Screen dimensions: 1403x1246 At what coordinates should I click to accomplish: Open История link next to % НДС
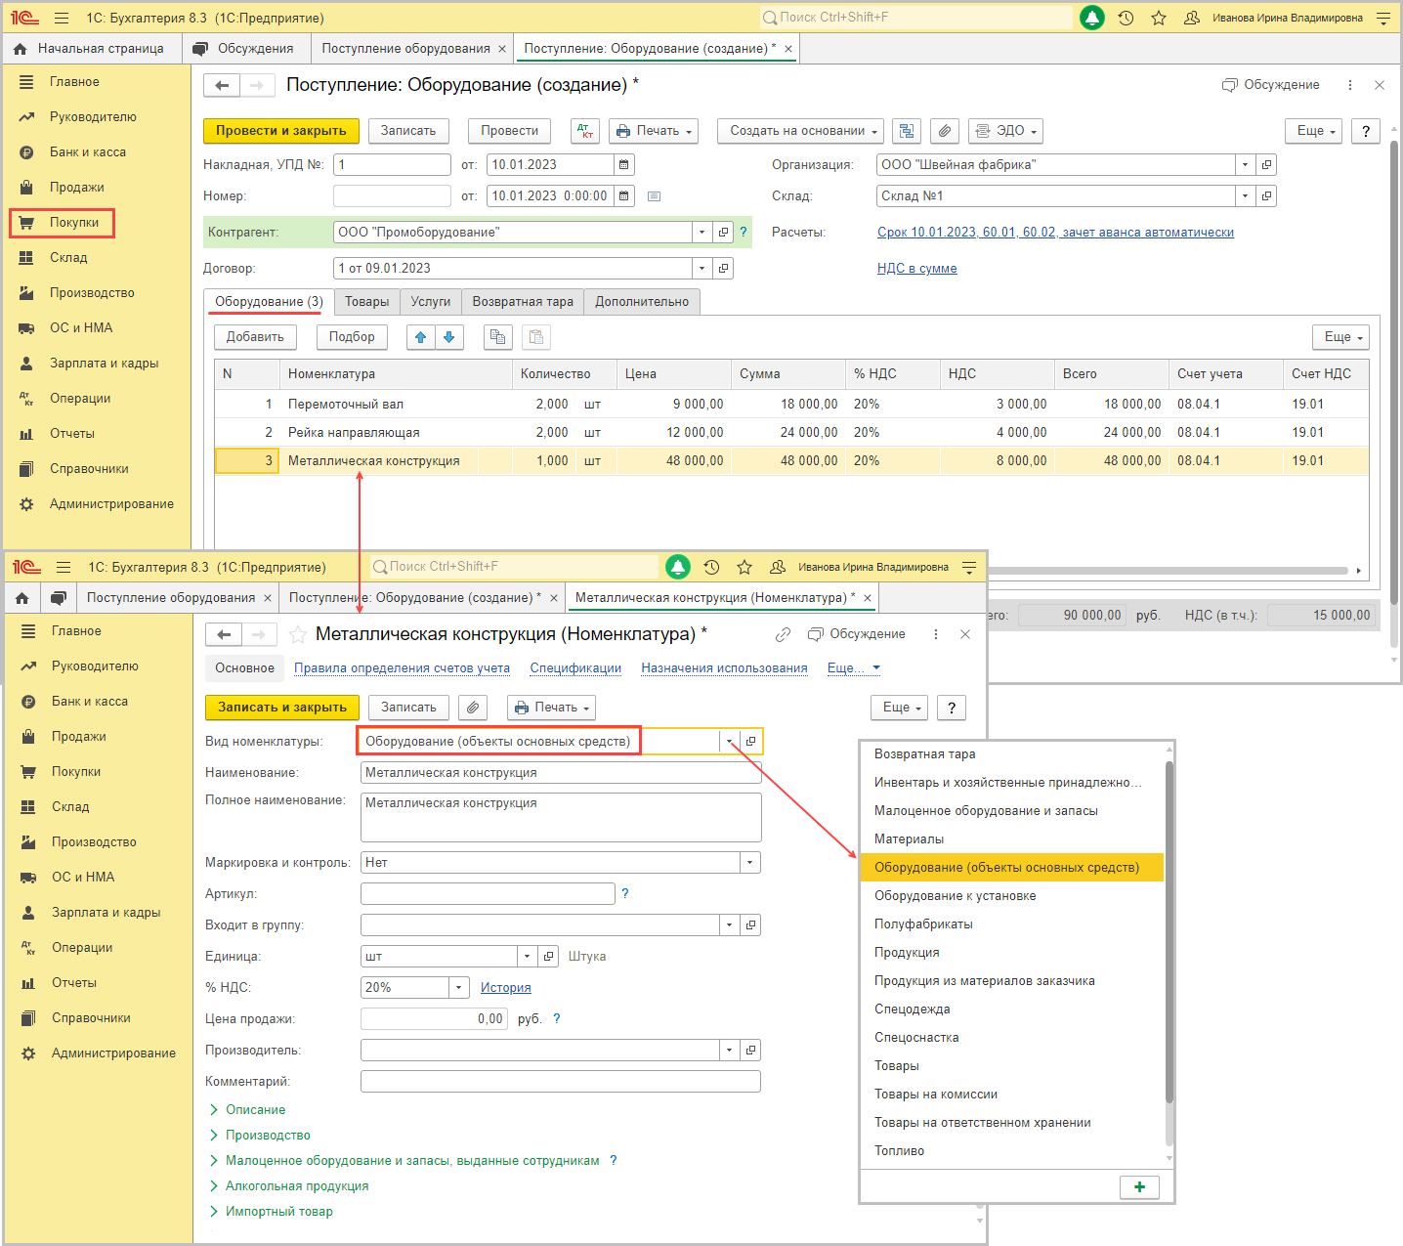(506, 988)
